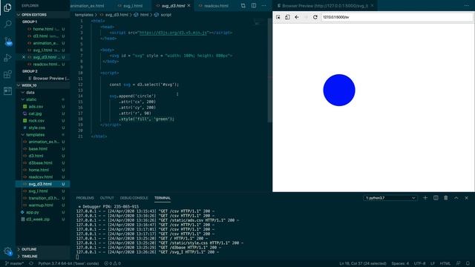Open ads.csv in the static folder

point(36,107)
